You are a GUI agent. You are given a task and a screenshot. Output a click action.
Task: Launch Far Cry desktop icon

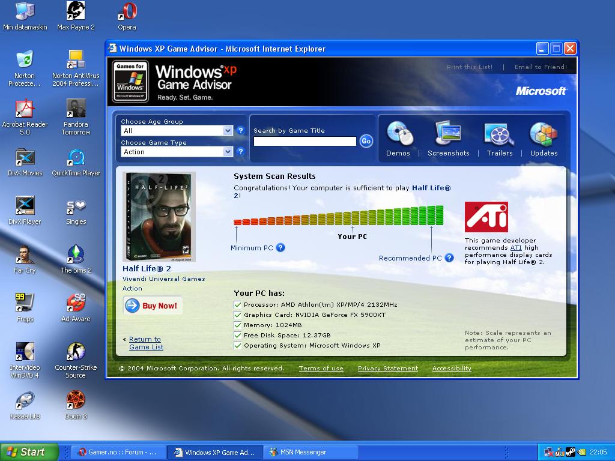coord(25,259)
